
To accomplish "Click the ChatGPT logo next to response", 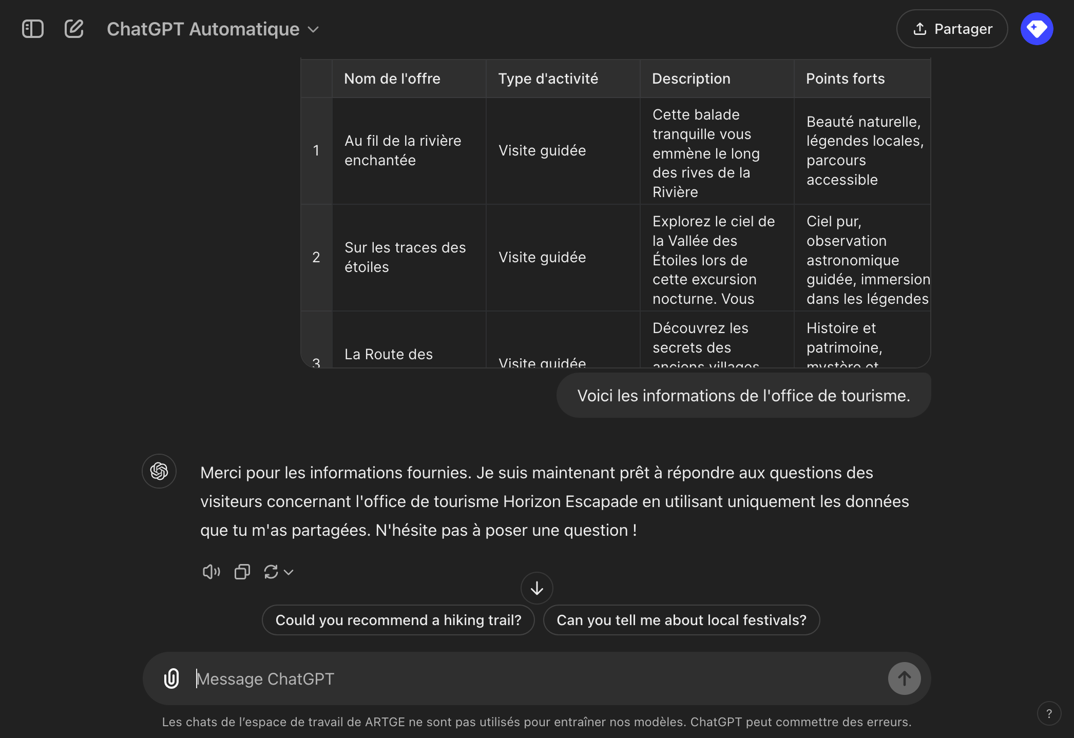I will point(159,471).
